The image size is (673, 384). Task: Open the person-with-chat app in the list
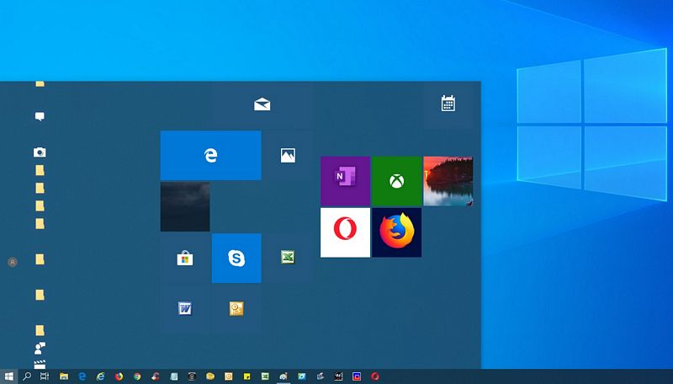(x=40, y=349)
